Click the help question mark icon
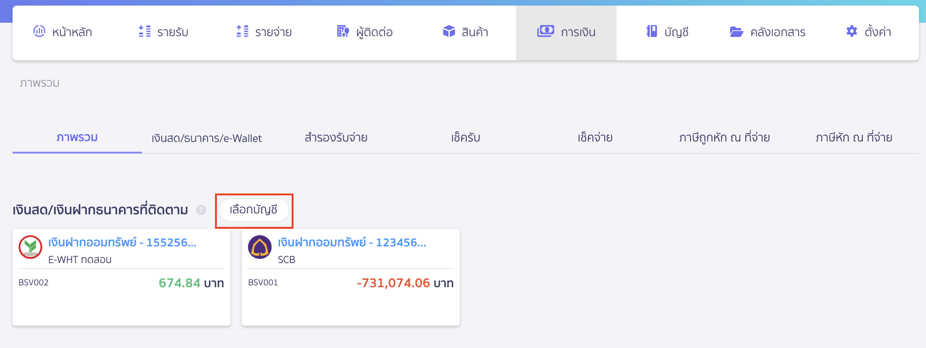The height and width of the screenshot is (348, 926). click(x=201, y=210)
